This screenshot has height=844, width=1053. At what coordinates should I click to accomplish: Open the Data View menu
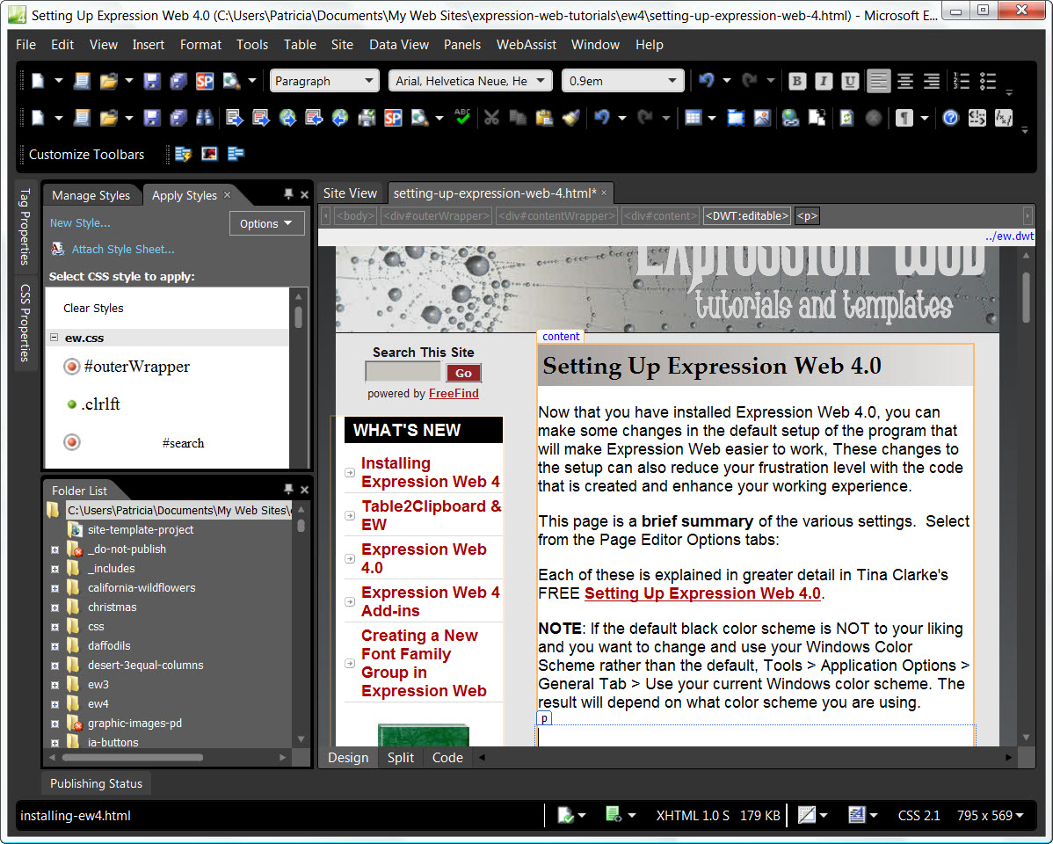(399, 44)
